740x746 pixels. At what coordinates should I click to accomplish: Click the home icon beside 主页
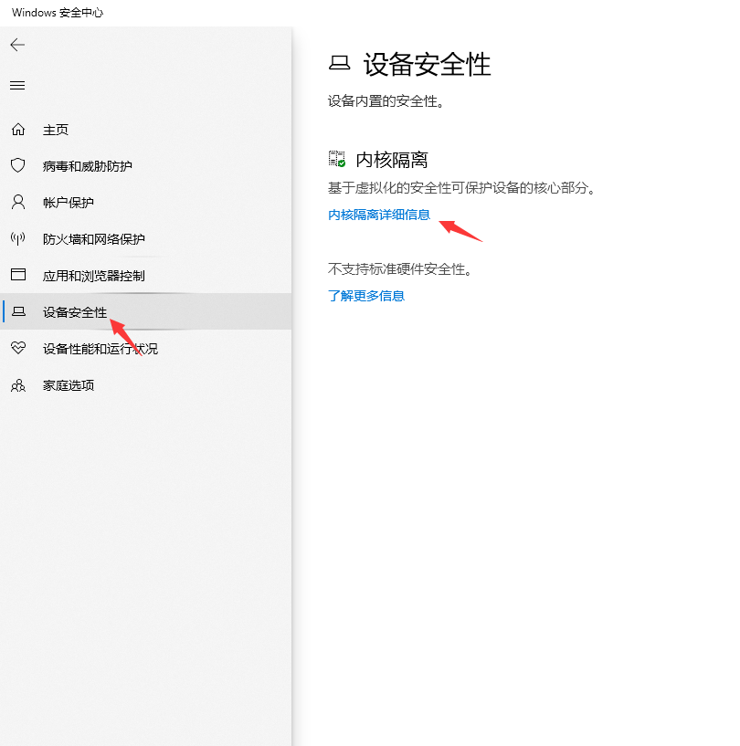(x=18, y=129)
